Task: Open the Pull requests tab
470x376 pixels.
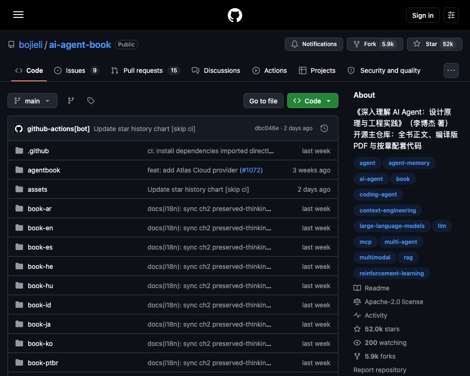Action: (x=145, y=70)
